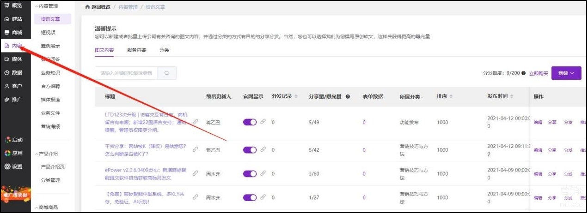
Task: Select 短视频 in the sidebar menu
Action: click(48, 32)
